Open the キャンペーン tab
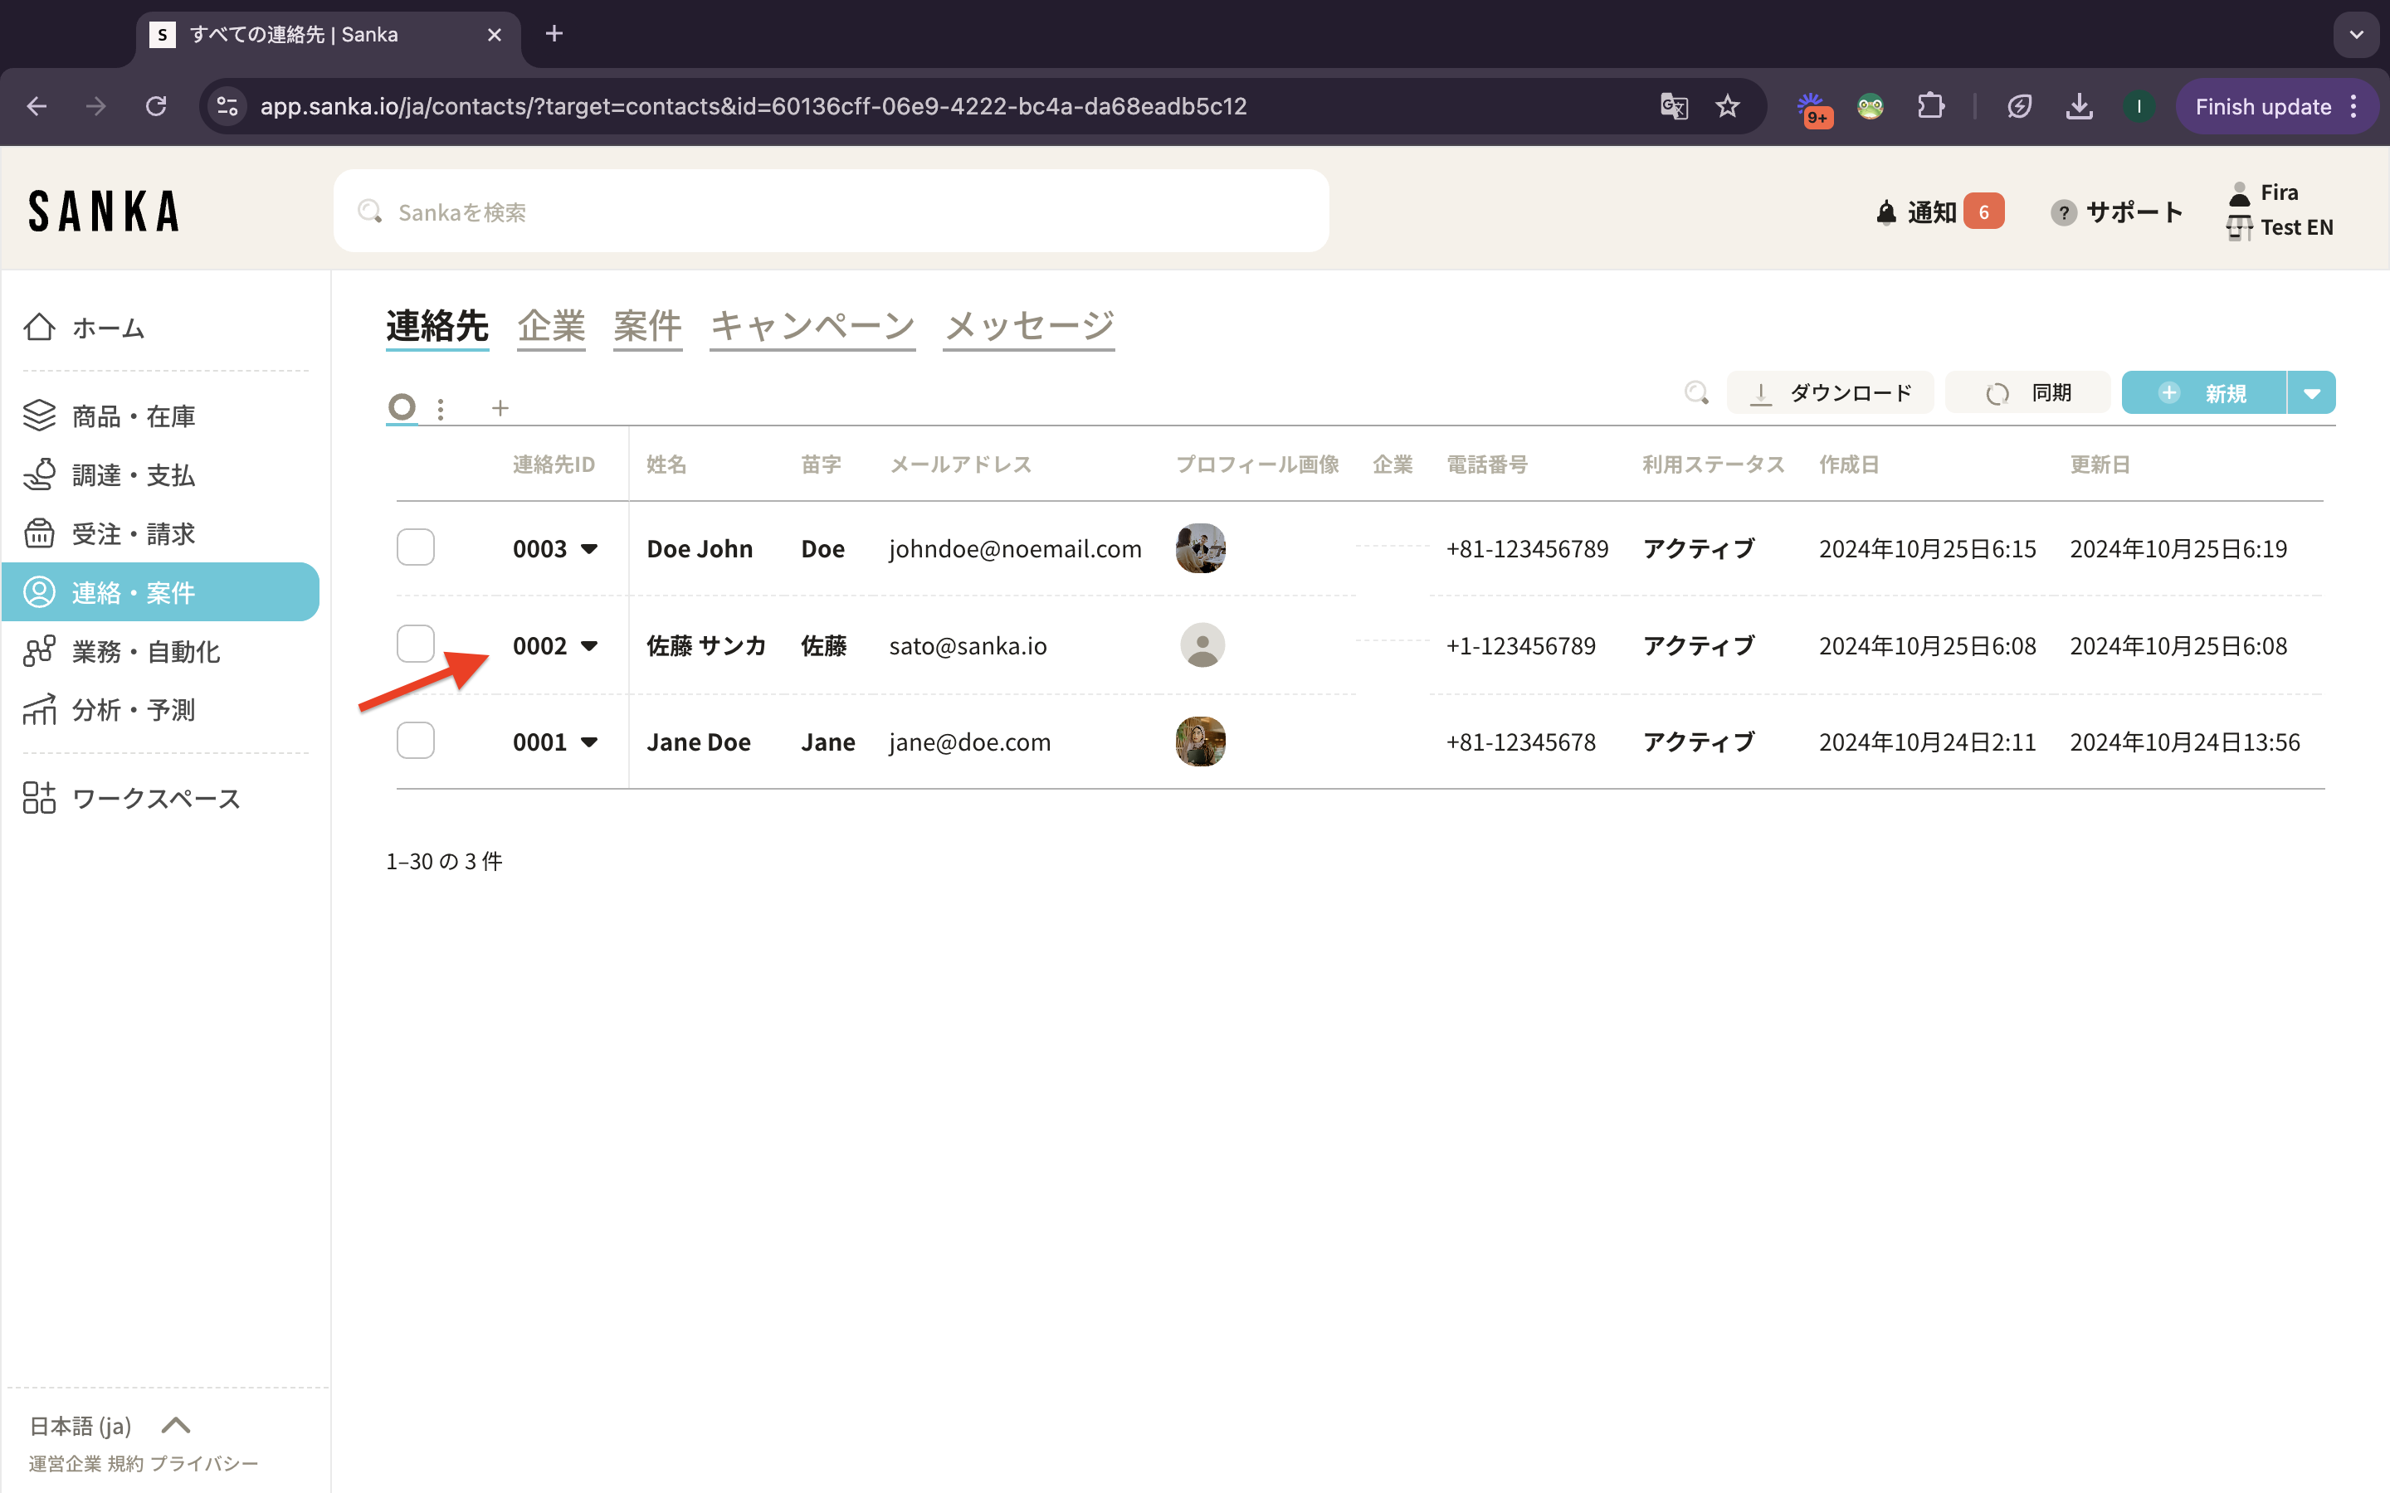The width and height of the screenshot is (2390, 1493). [812, 326]
